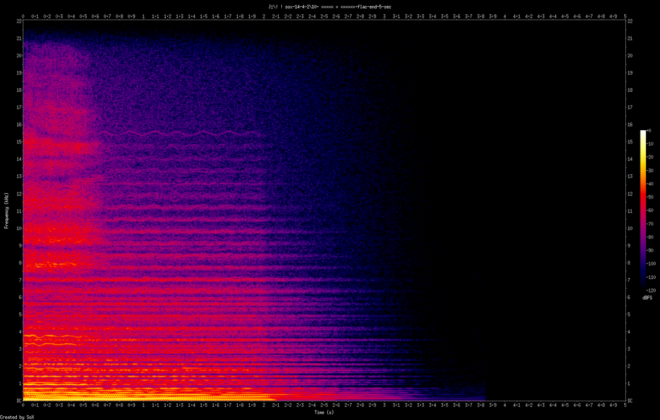This screenshot has height=420, width=660.
Task: Click "4·5" on the bottom time axis
Action: coord(565,405)
